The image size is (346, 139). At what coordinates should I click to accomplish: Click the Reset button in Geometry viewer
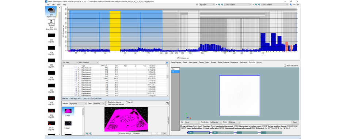coord(294,122)
